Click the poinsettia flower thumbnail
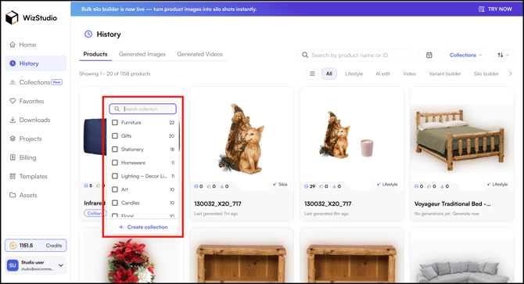This screenshot has width=524, height=284. coord(131,261)
